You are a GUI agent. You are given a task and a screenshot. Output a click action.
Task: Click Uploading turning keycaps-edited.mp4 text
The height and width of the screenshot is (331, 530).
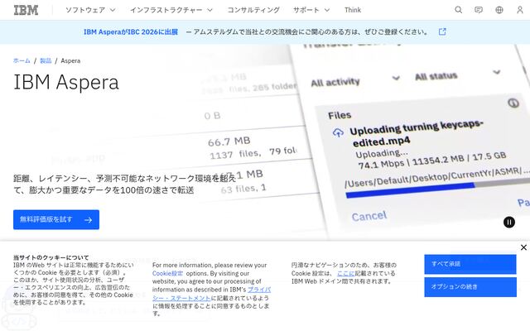click(x=417, y=133)
